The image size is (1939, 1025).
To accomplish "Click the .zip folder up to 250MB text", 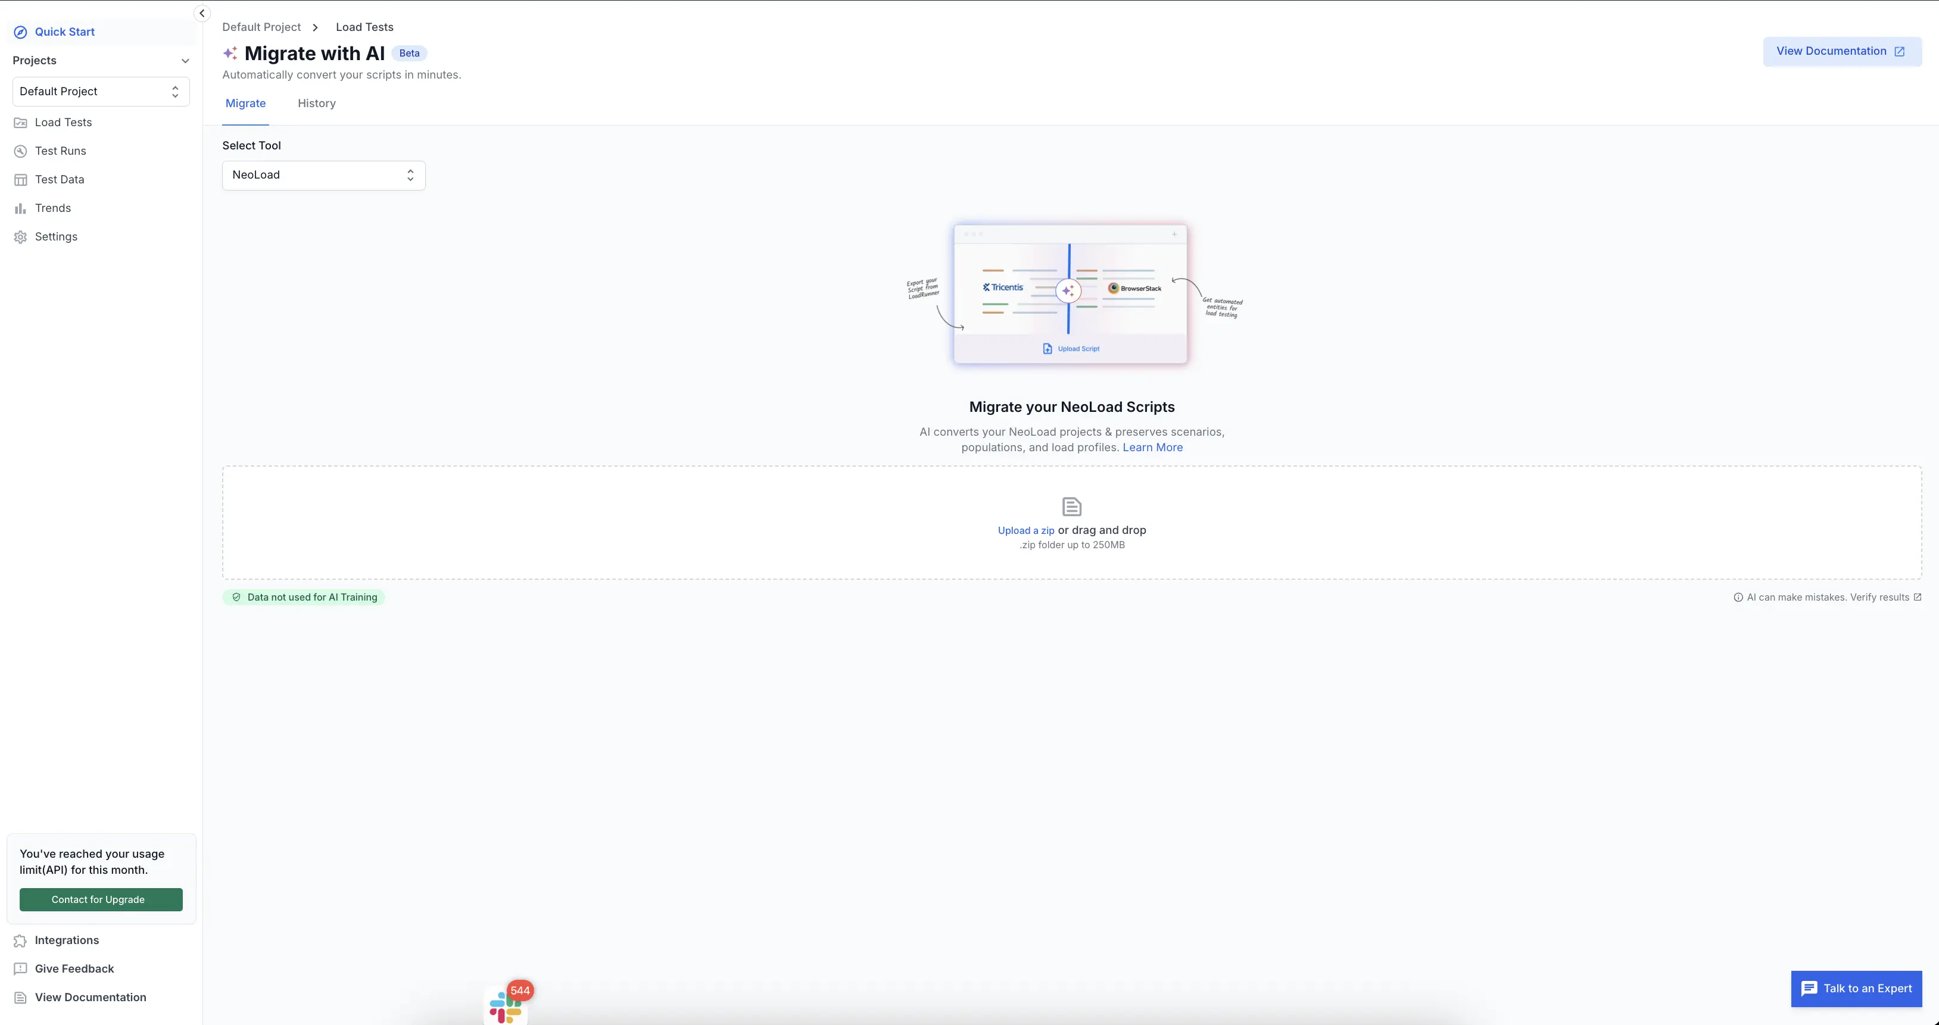I will pos(1072,546).
